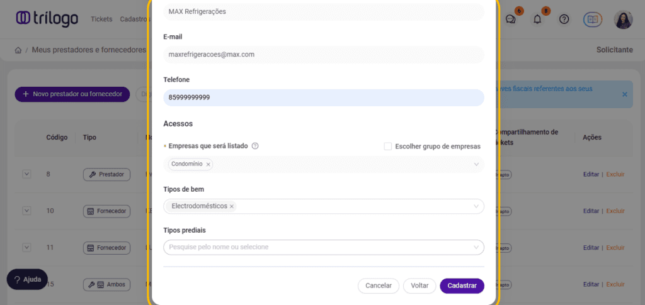This screenshot has height=305, width=645.
Task: Open the chat messages icon
Action: [x=511, y=19]
